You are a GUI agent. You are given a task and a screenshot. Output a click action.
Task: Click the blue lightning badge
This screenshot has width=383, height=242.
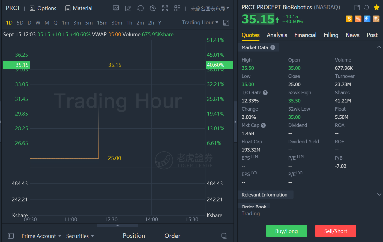[x=367, y=19]
